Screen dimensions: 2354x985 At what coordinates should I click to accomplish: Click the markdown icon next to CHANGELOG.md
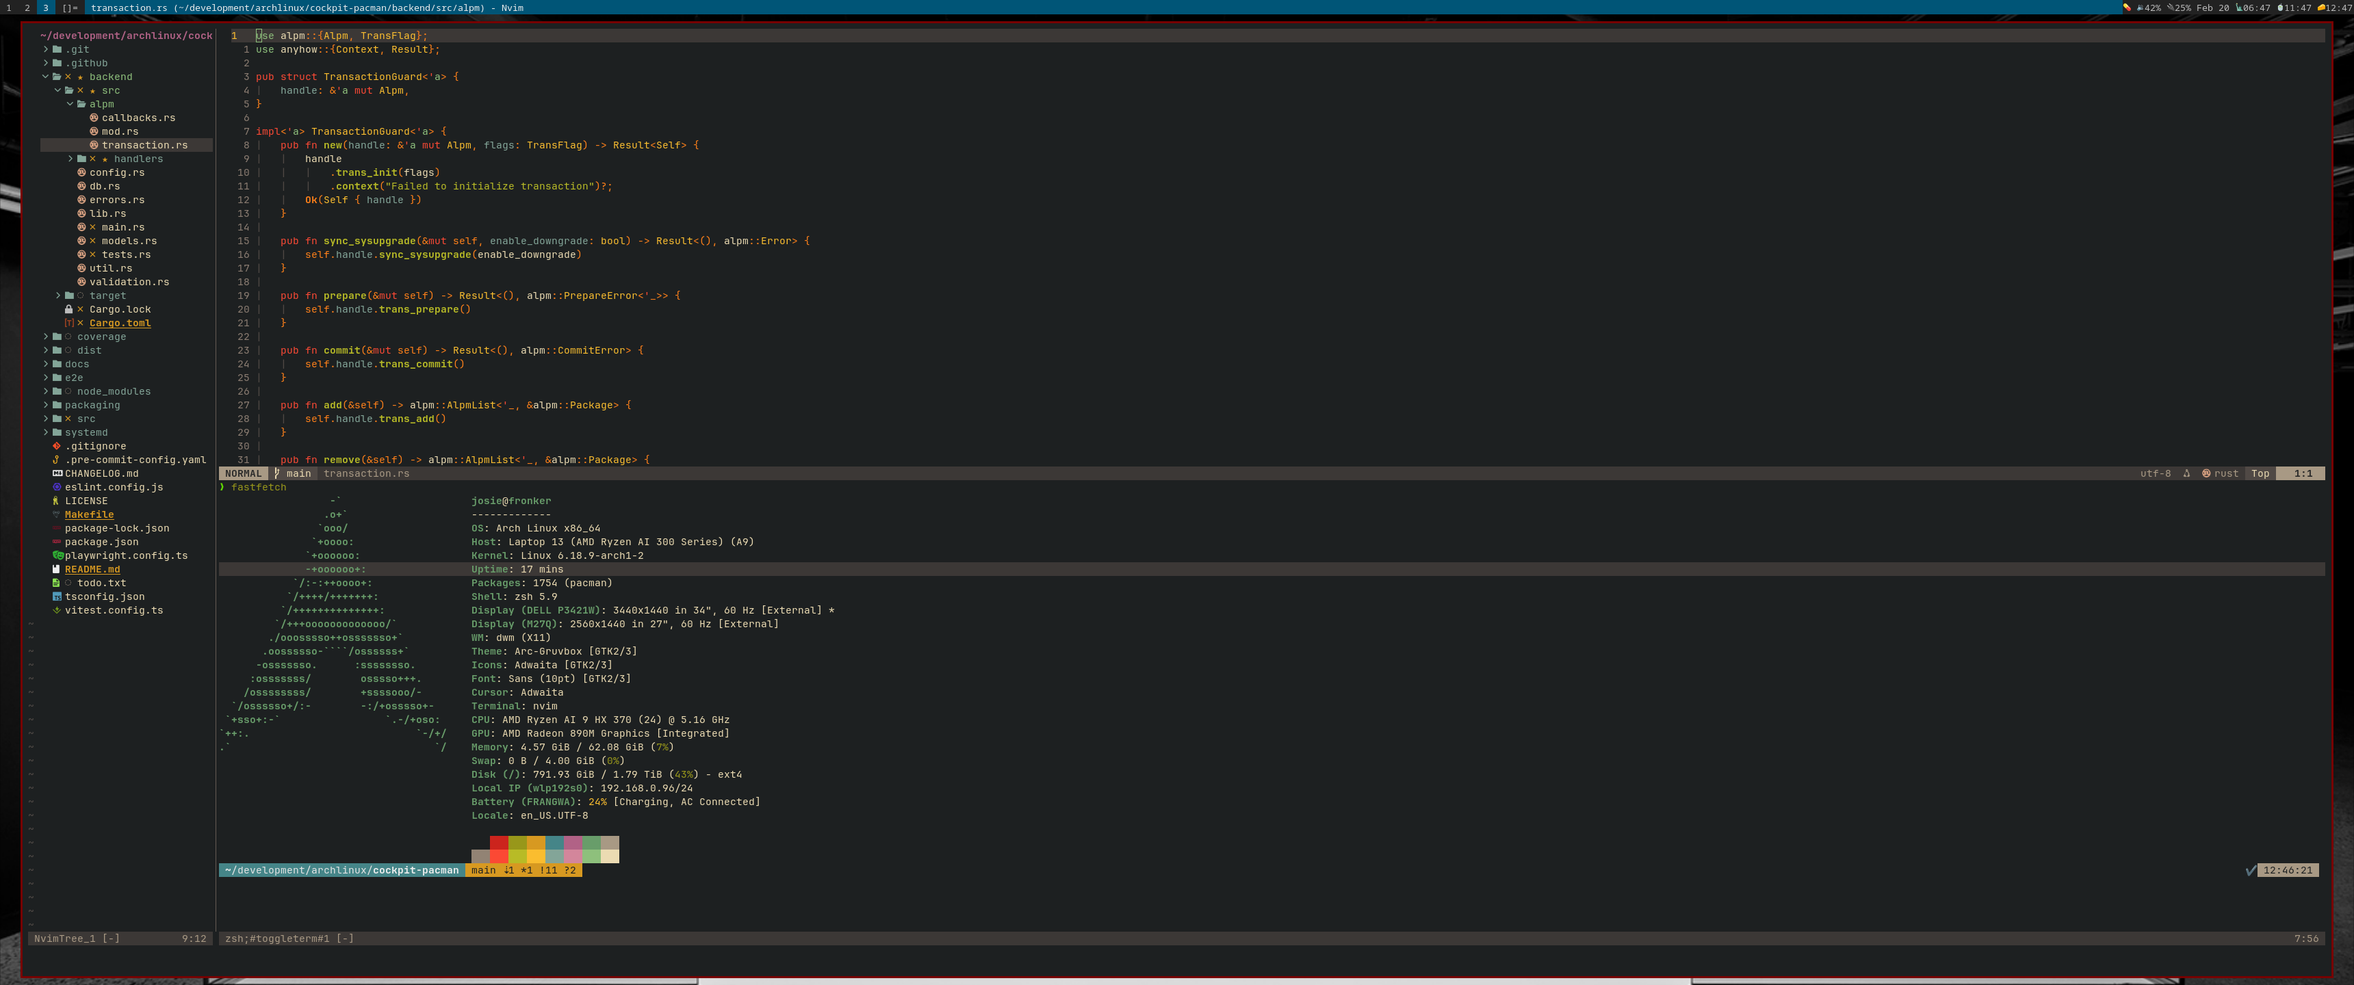(57, 473)
